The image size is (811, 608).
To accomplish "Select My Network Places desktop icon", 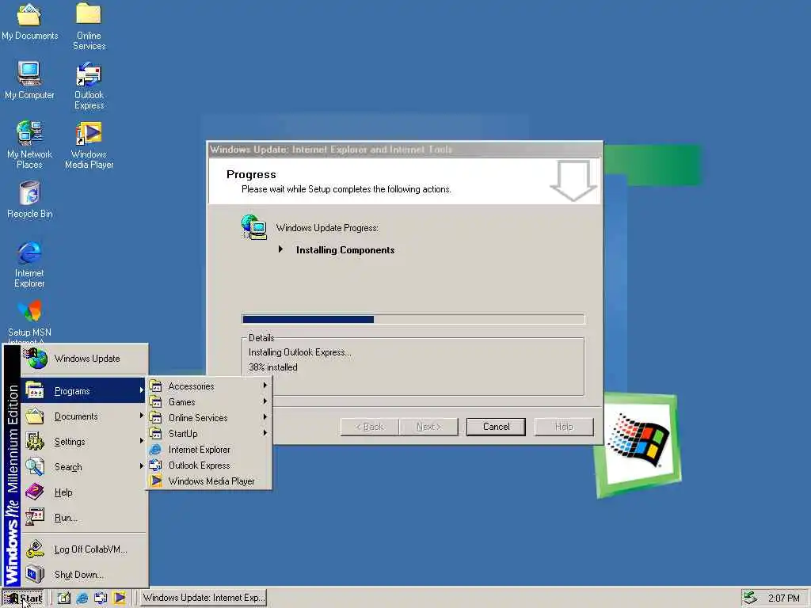I will pyautogui.click(x=29, y=145).
